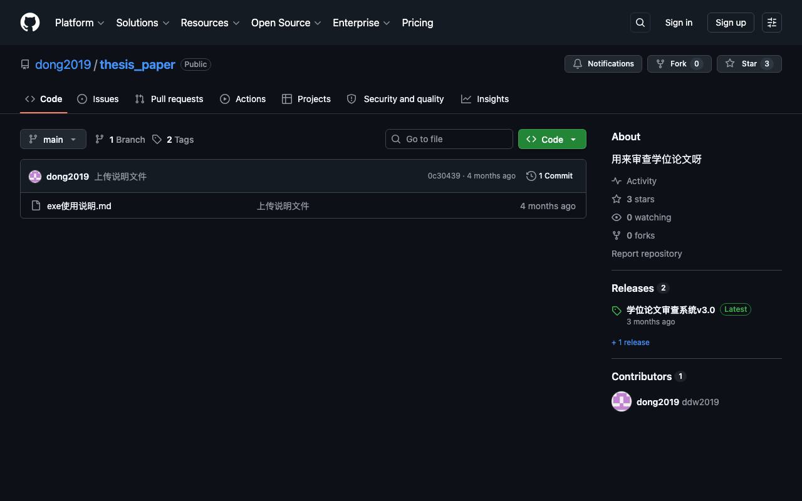This screenshot has width=802, height=501.
Task: Click the star icon in Star button
Action: point(730,64)
